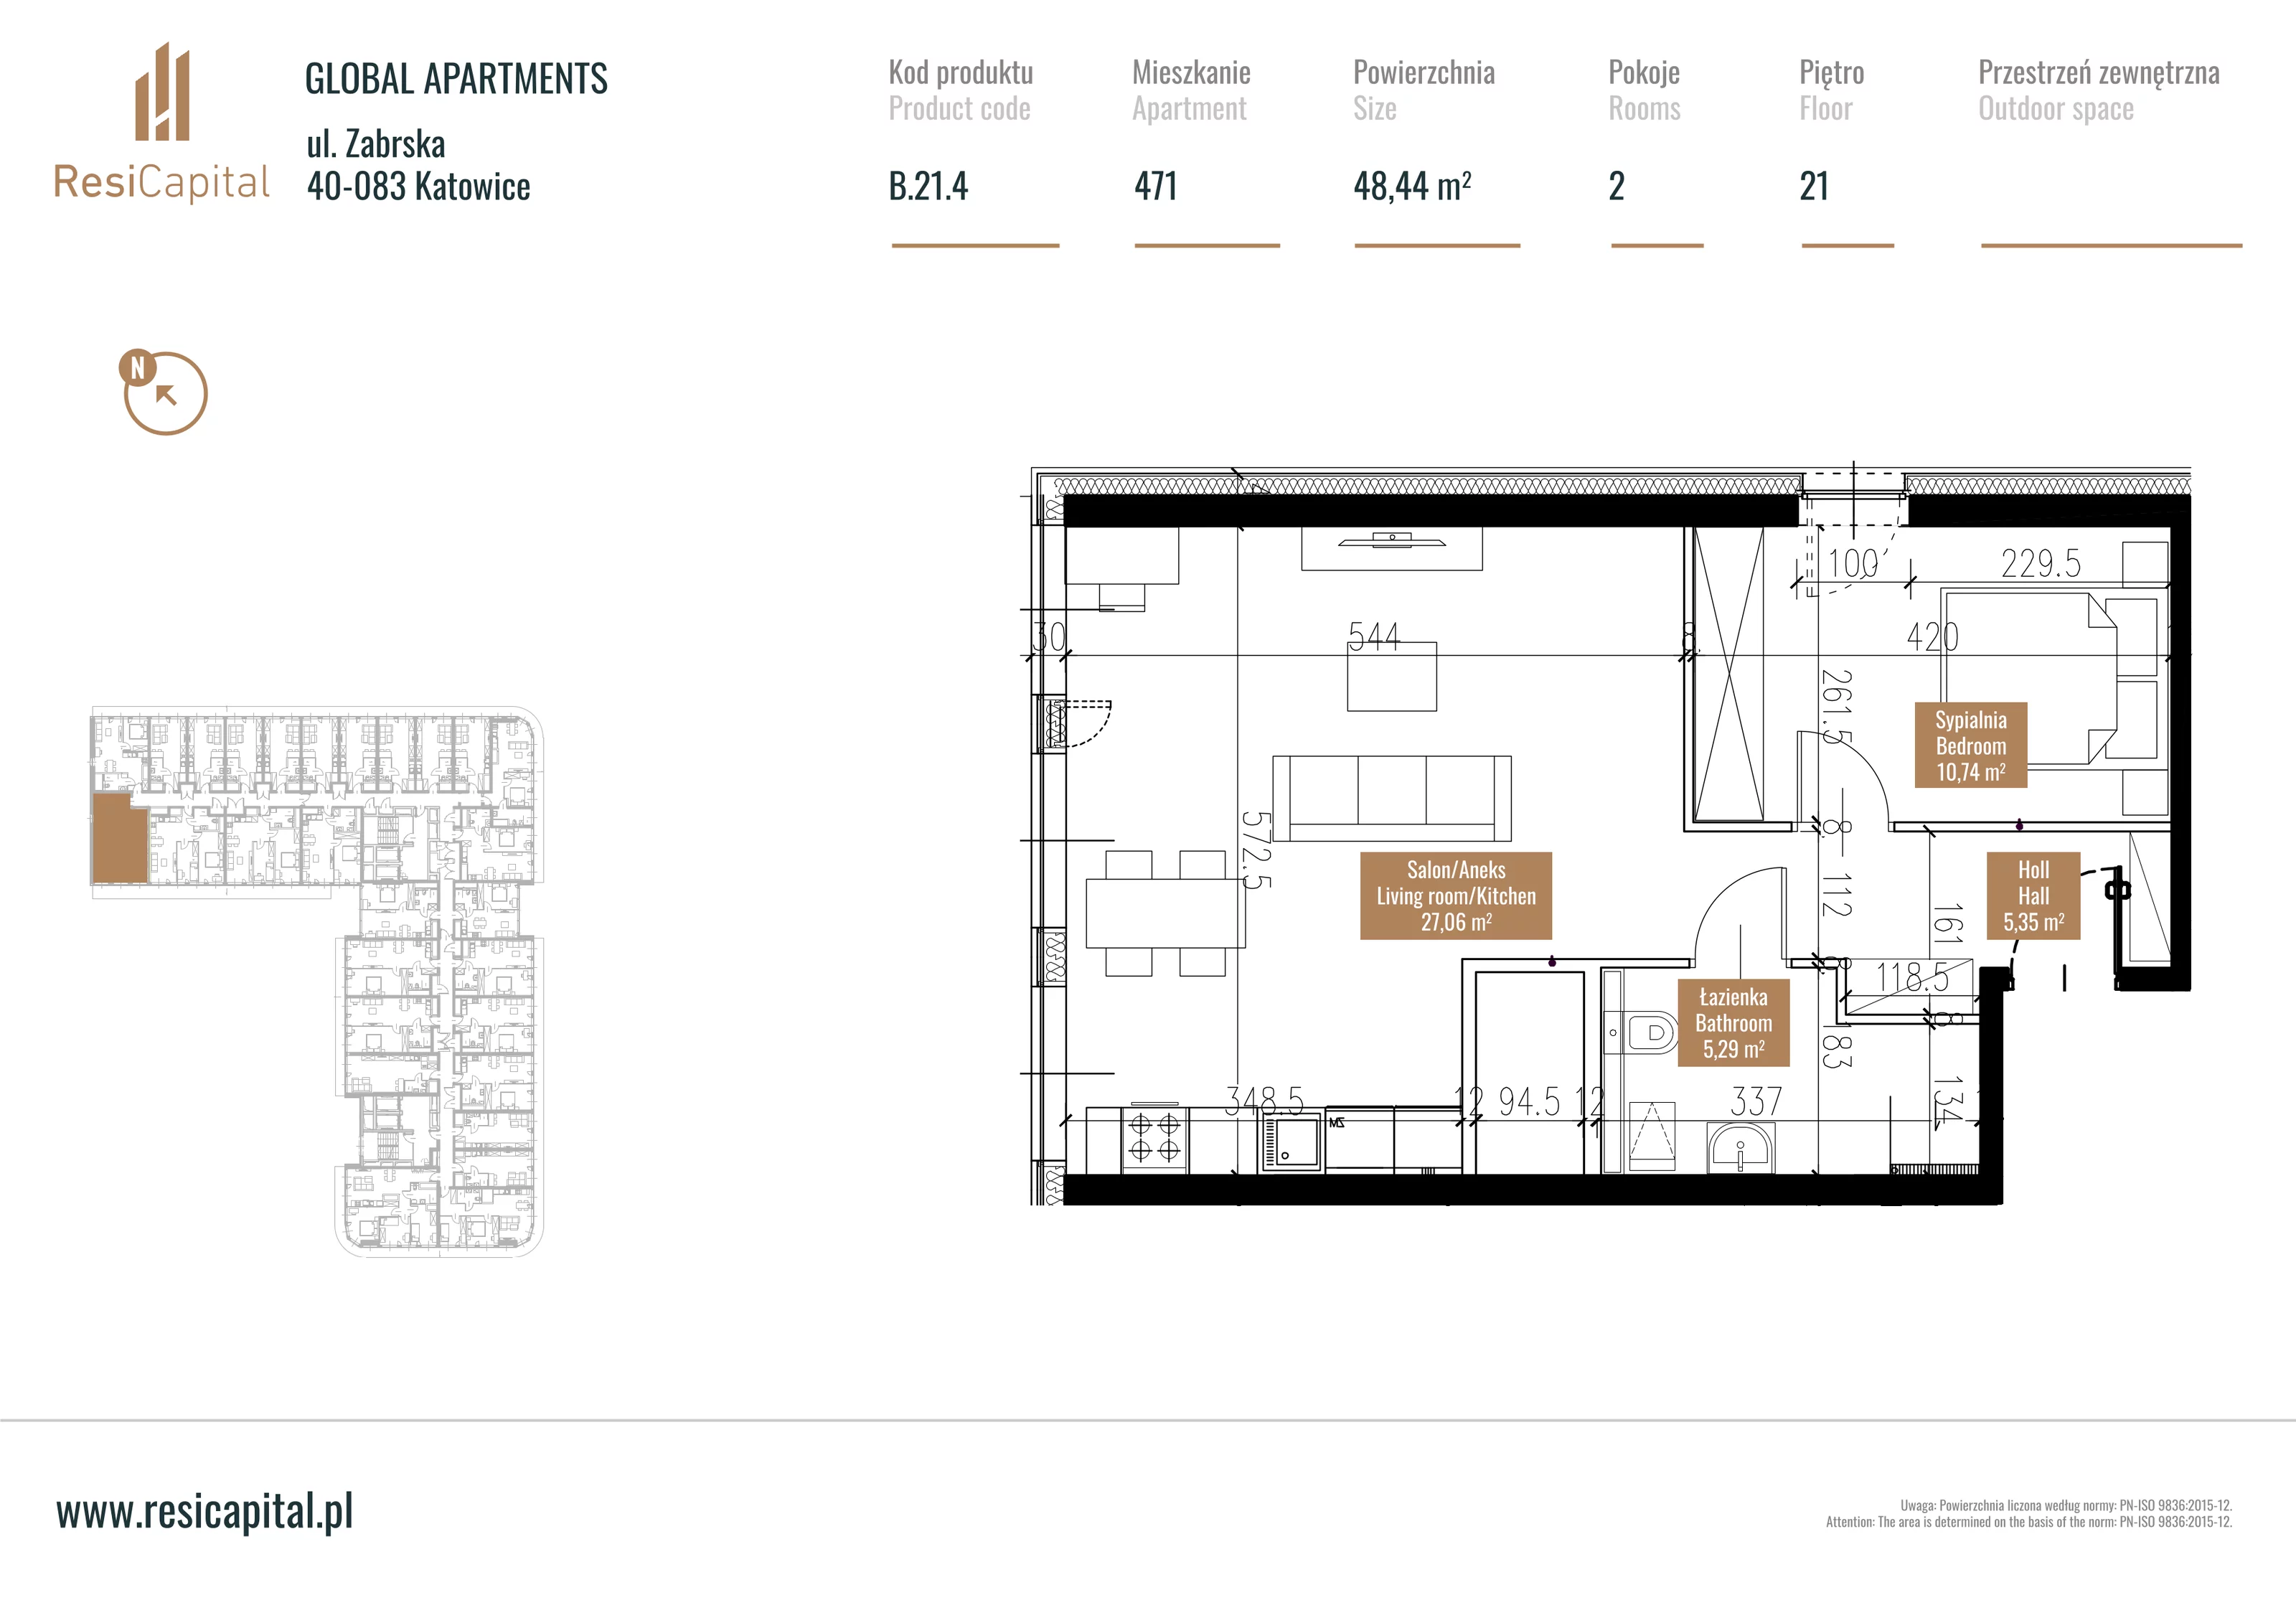This screenshot has height=1623, width=2296.
Task: Click the highlighted apartment on building plan
Action: click(x=120, y=838)
